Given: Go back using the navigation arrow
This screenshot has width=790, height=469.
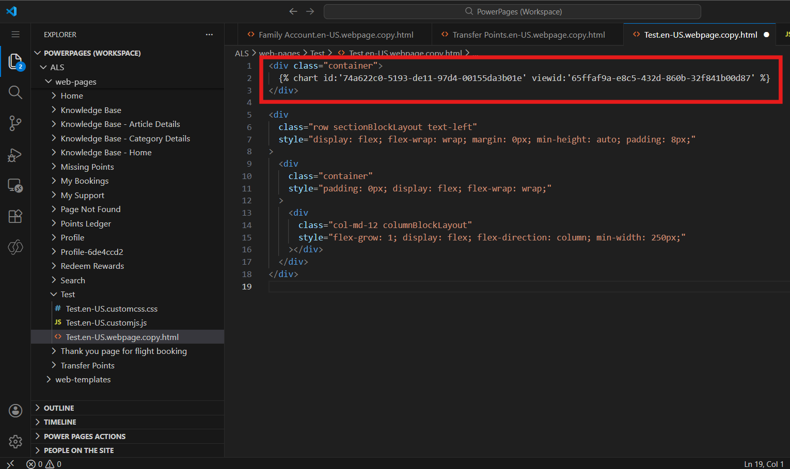Looking at the screenshot, I should click(x=293, y=11).
